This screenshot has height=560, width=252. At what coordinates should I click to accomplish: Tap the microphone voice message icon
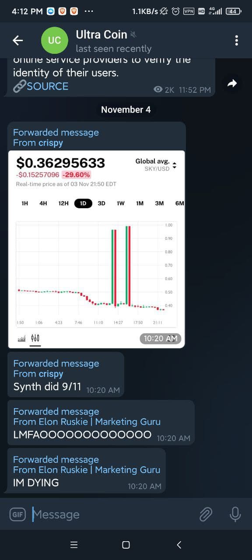[235, 514]
